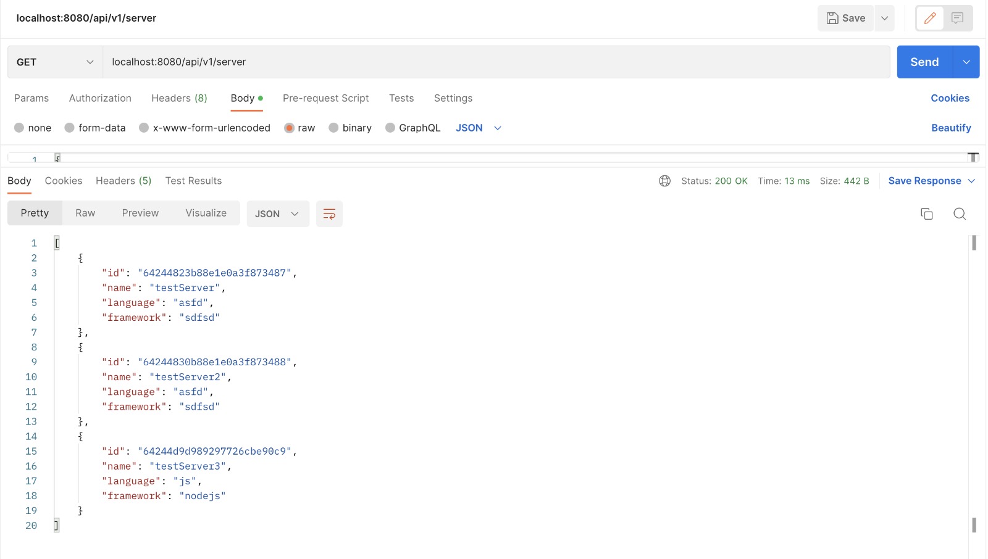This screenshot has width=988, height=559.
Task: Select the none body type
Action: pos(19,128)
